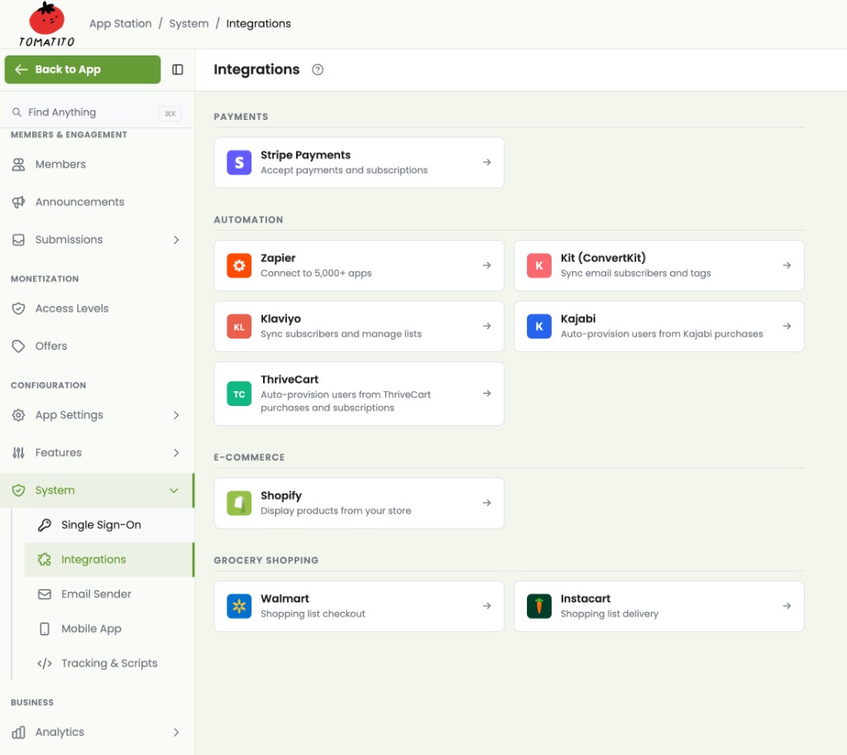Click the Klaviyo KL icon
Image resolution: width=847 pixels, height=755 pixels.
pyautogui.click(x=239, y=327)
